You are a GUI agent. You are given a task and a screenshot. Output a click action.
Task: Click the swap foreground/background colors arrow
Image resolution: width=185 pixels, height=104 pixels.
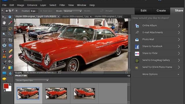[x=10, y=84]
